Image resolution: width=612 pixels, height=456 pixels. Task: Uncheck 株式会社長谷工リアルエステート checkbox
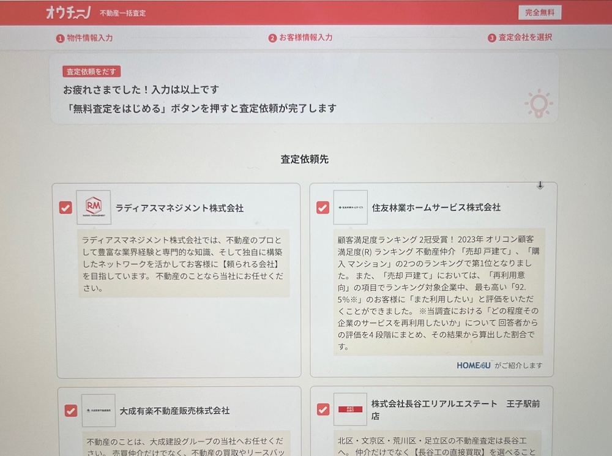[323, 409]
